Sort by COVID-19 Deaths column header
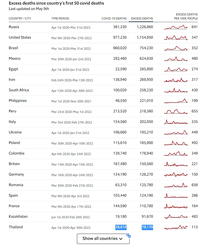This screenshot has width=206, height=245. click(x=114, y=18)
